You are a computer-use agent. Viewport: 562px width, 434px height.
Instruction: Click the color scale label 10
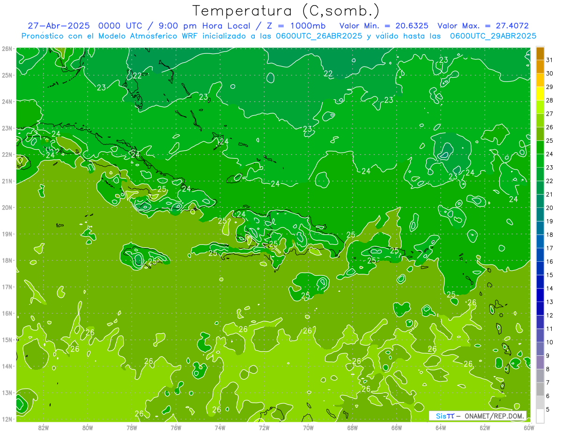pos(549,342)
